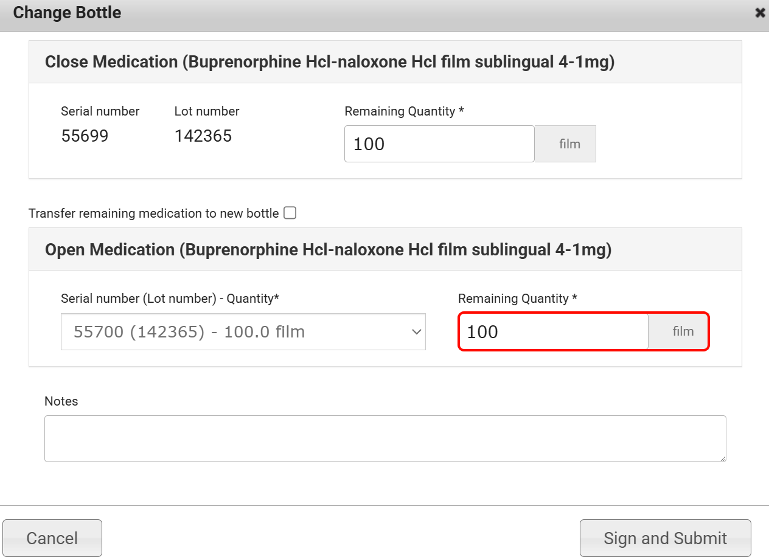The image size is (769, 560).
Task: Click the chevron arrow on the serial number dropdown
Action: (x=416, y=332)
